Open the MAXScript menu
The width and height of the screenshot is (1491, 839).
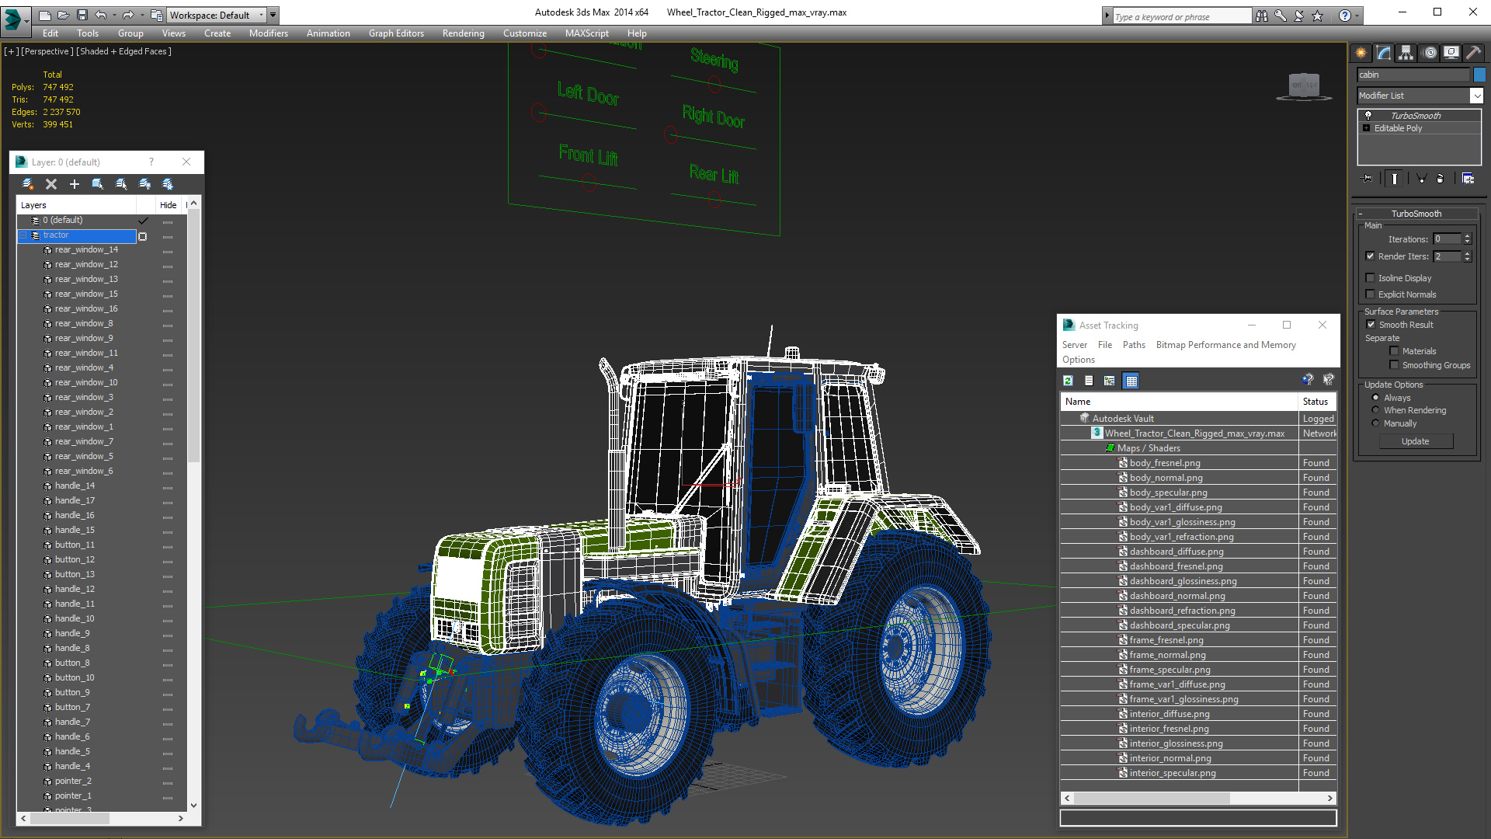pos(587,33)
